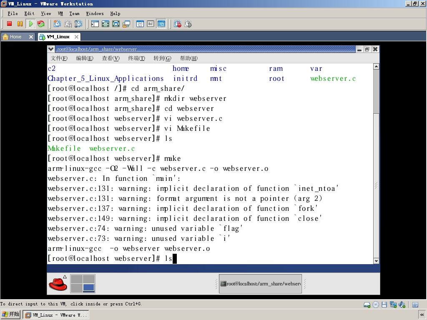Click the Red Hat main menu icon
Viewport: 427px width, 320px height.
58,283
